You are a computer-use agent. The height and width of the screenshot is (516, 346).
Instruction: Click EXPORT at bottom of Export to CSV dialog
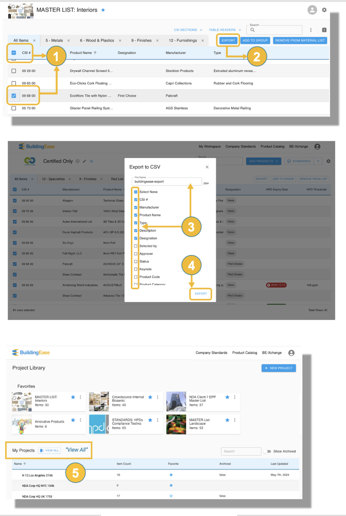(x=201, y=294)
